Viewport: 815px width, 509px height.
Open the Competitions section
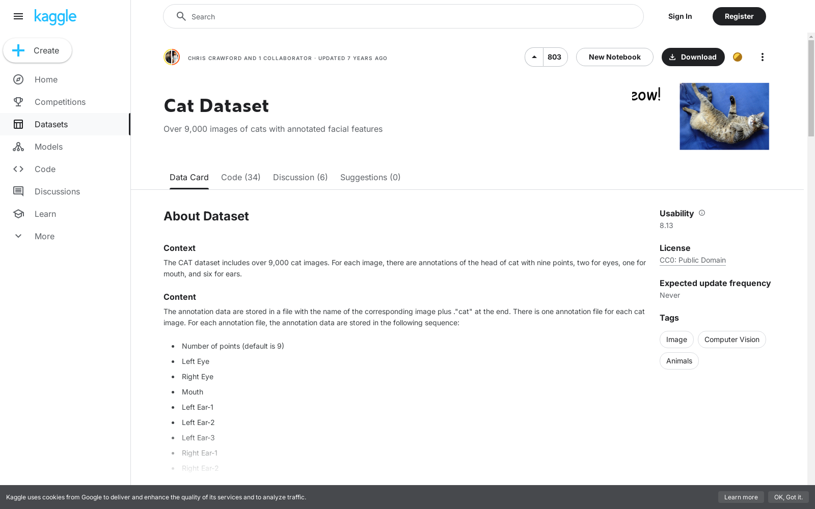(x=60, y=102)
